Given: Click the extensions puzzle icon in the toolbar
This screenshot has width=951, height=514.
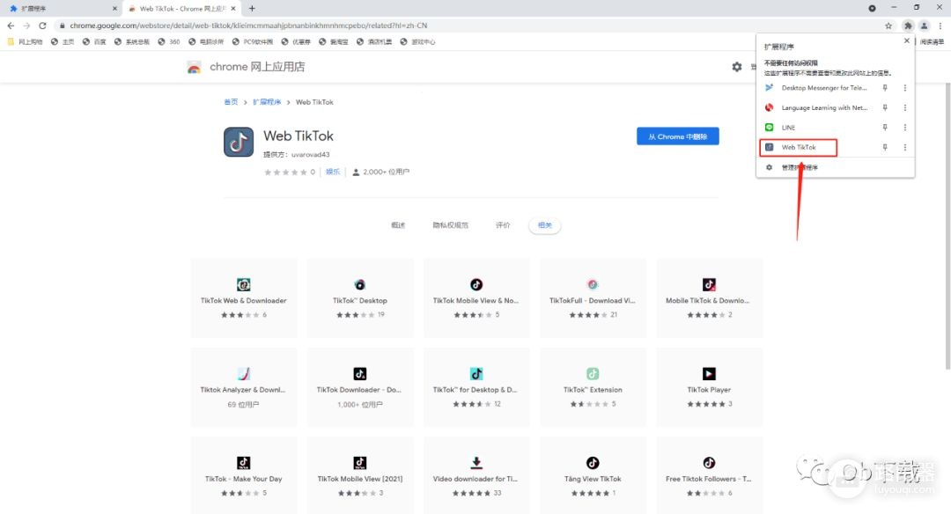Looking at the screenshot, I should 907,26.
